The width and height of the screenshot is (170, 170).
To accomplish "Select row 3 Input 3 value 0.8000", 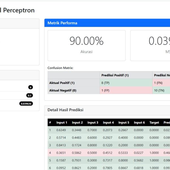I will coord(92,145).
